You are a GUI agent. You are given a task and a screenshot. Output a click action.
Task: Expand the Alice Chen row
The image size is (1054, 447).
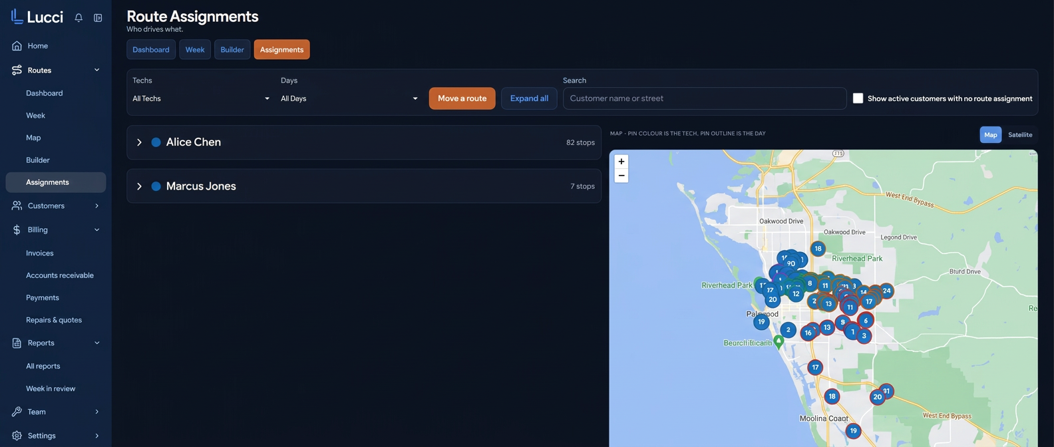point(139,142)
